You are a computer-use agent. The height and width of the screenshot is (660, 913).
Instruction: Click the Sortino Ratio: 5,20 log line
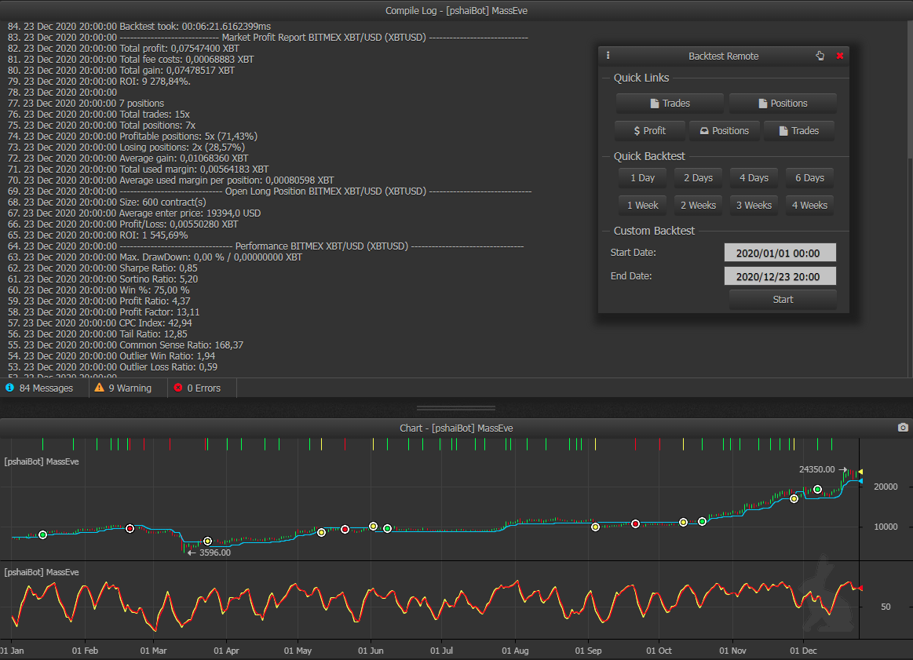click(103, 279)
